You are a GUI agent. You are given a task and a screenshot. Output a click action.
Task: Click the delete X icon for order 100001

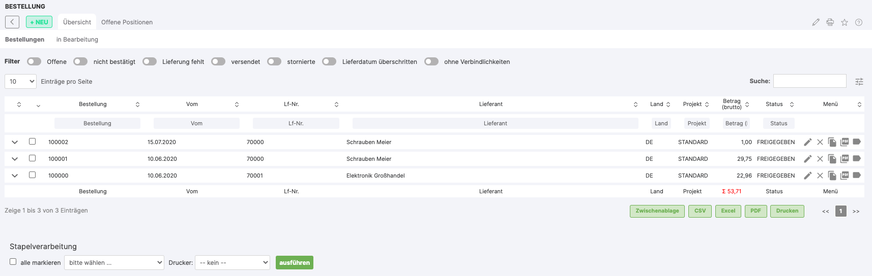820,159
